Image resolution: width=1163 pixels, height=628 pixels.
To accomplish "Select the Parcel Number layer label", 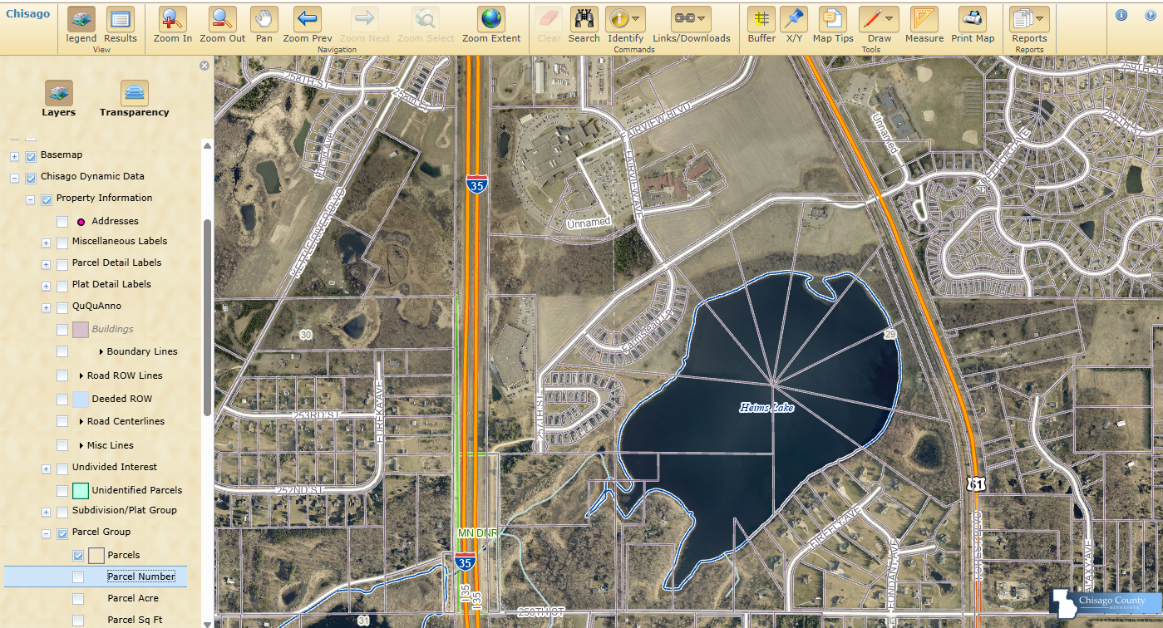I will [140, 576].
